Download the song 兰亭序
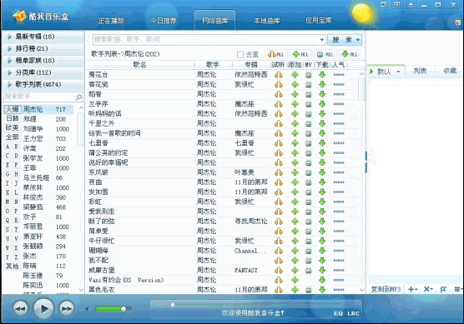 click(322, 104)
